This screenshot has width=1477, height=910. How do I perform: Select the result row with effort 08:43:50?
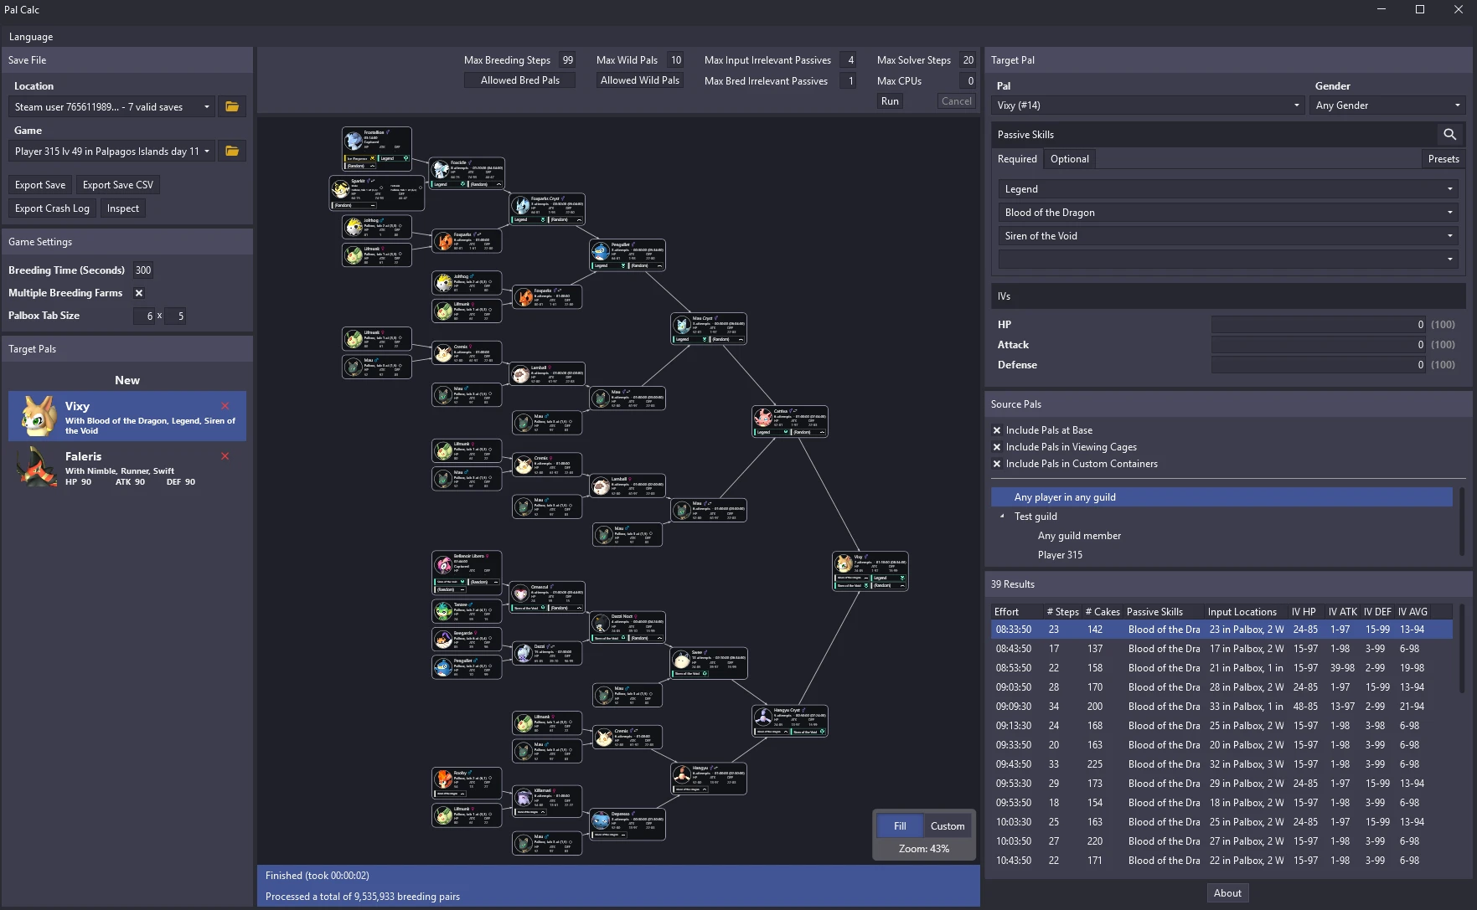[x=1221, y=649]
